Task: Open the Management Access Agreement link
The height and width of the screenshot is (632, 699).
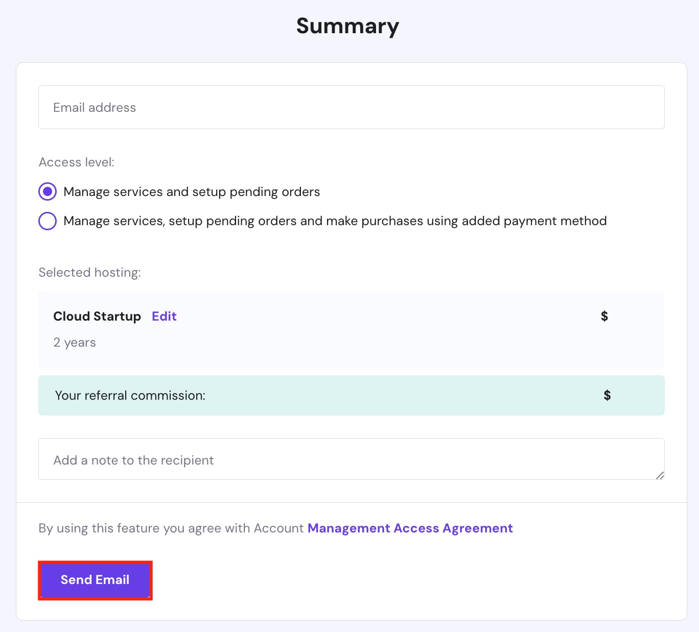Action: 410,528
